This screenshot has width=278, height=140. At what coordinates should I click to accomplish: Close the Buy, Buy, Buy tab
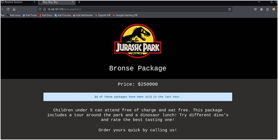(x=73, y=2)
